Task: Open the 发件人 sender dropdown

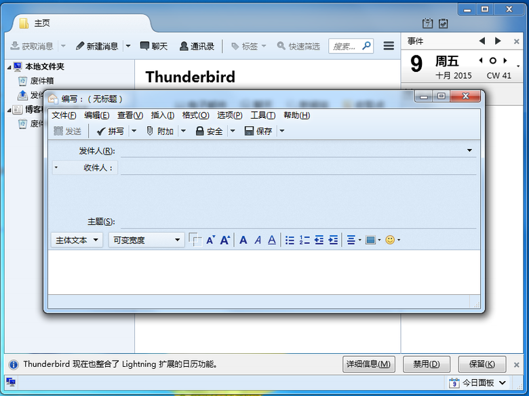Action: (x=469, y=151)
